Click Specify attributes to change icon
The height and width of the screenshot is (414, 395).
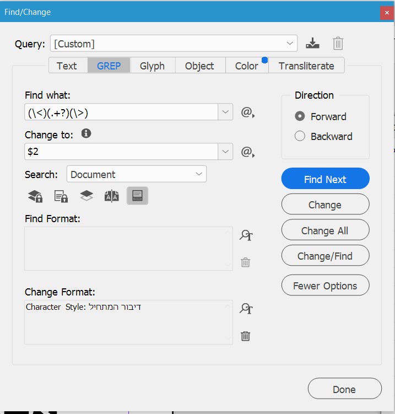click(246, 309)
